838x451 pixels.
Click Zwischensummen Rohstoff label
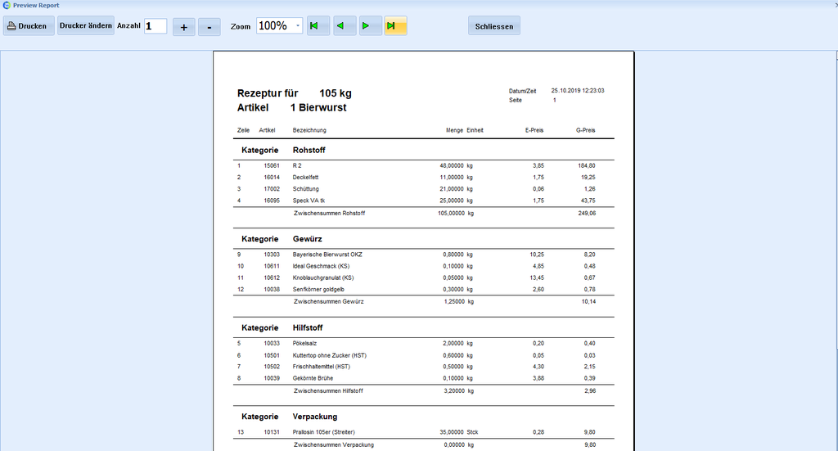(329, 213)
